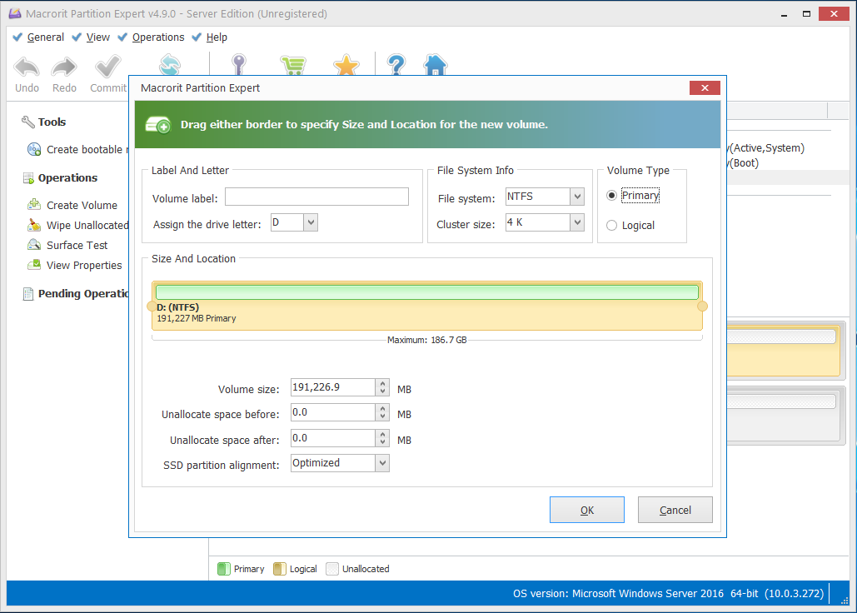Click the Wipe Unallocated icon

click(34, 225)
